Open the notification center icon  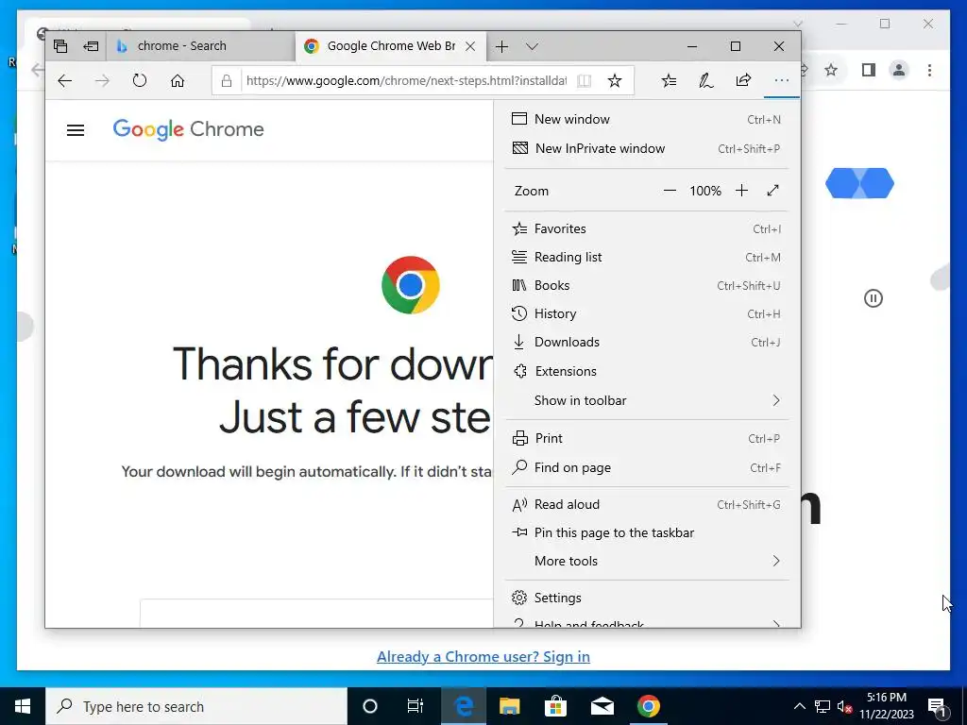938,706
